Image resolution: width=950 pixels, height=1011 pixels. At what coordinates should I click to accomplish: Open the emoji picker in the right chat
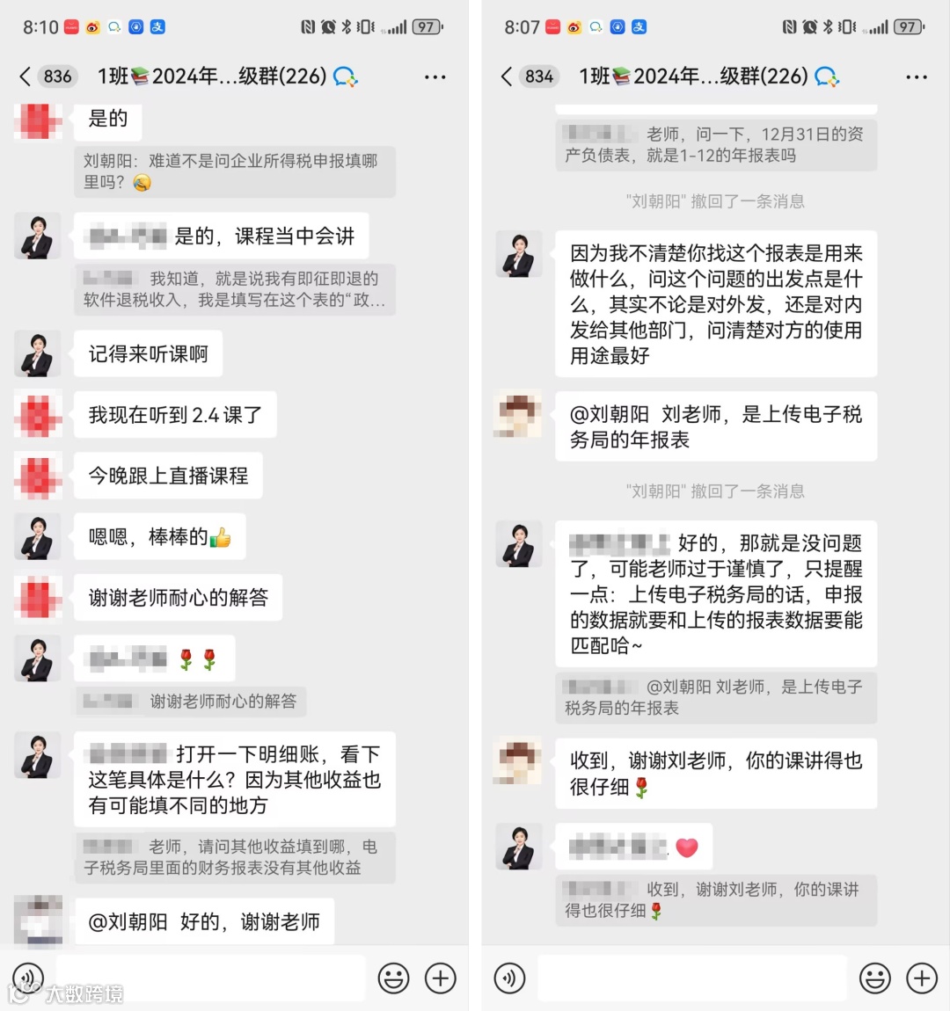(874, 978)
